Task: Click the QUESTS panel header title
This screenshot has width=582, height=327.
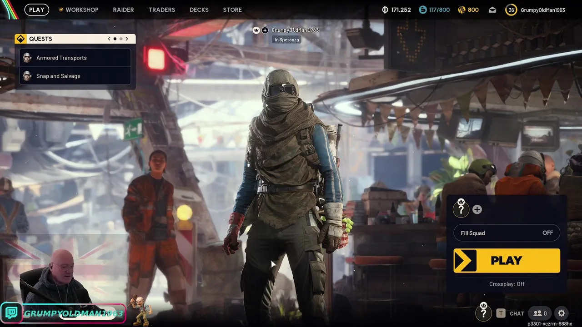Action: pyautogui.click(x=40, y=39)
